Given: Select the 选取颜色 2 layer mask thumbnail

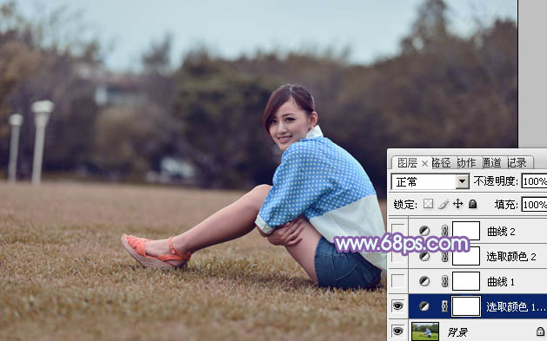Looking at the screenshot, I should tap(466, 257).
